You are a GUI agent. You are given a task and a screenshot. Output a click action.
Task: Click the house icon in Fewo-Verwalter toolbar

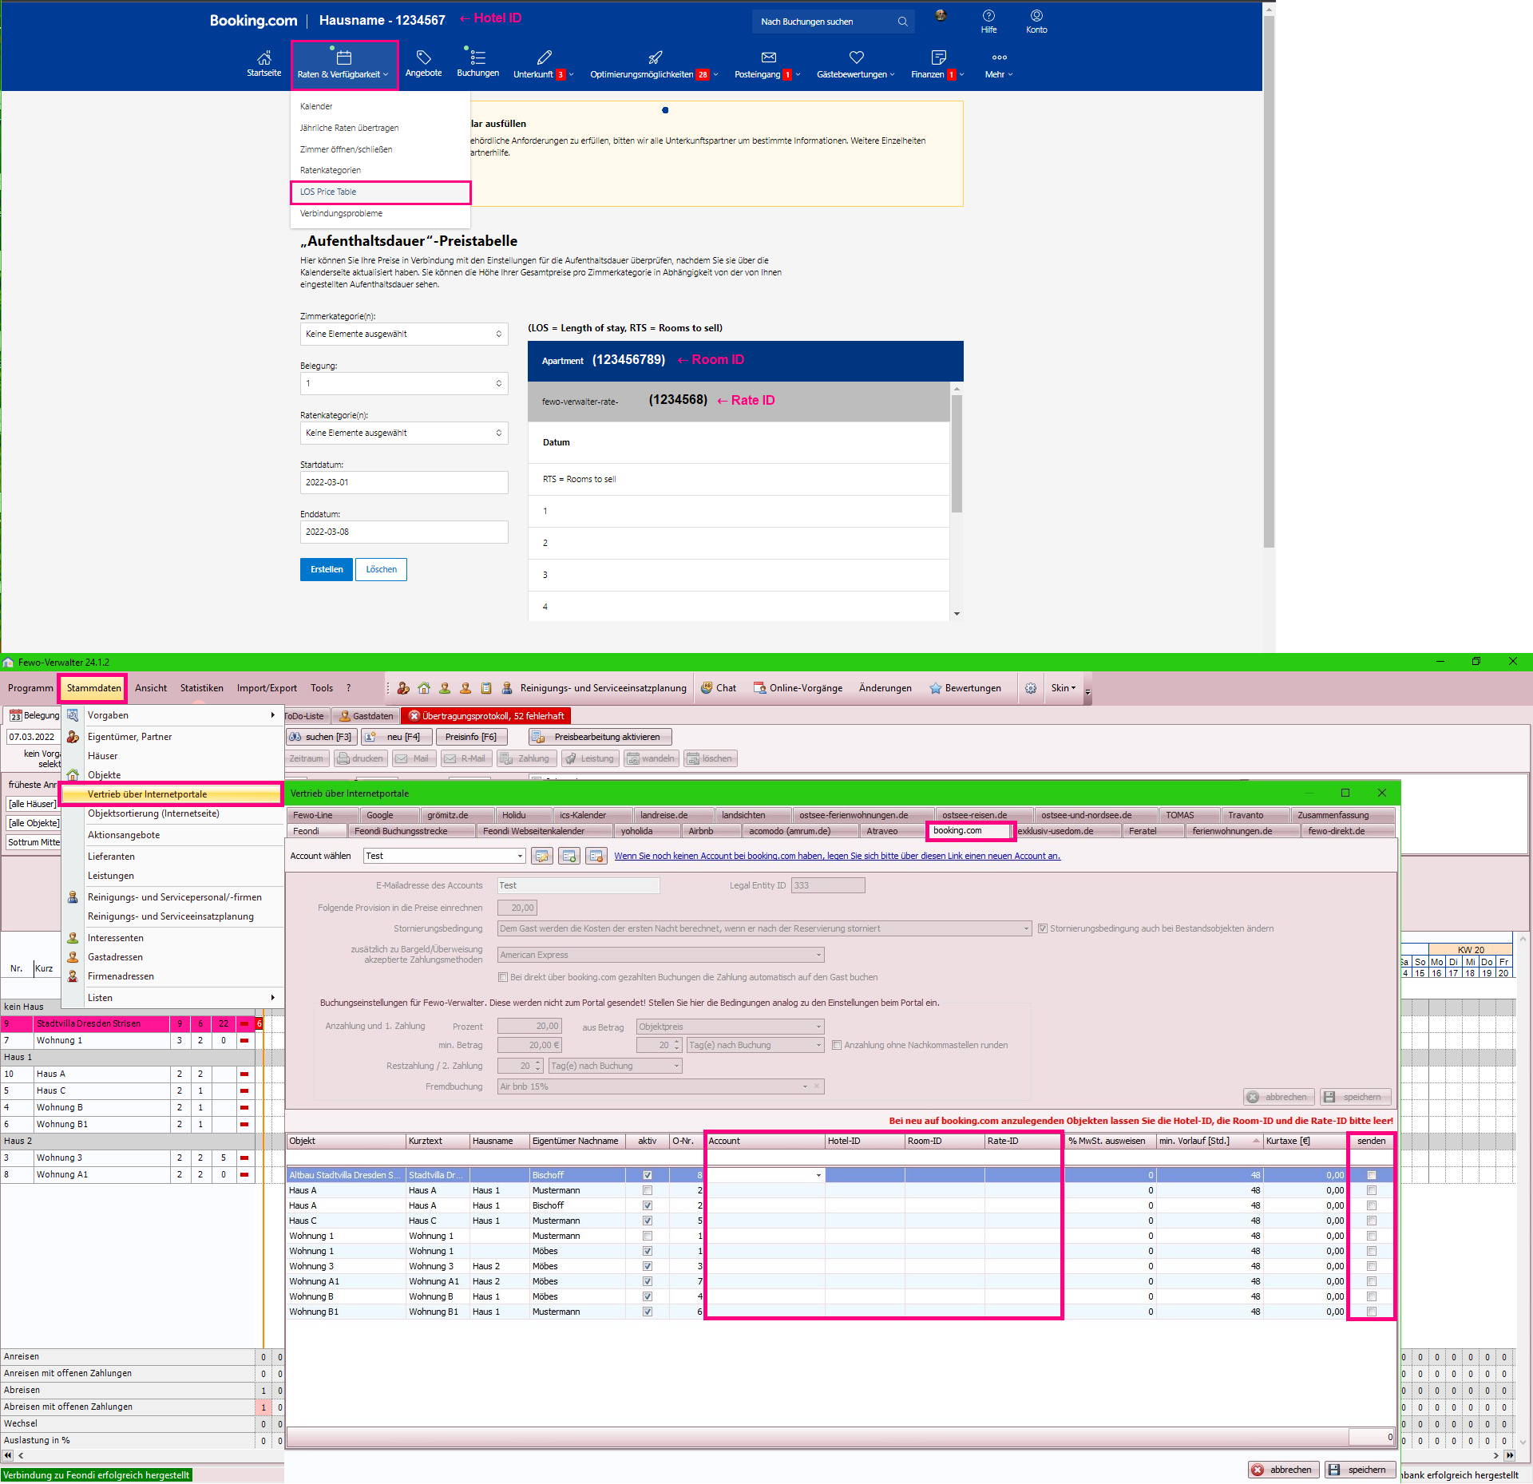click(424, 688)
